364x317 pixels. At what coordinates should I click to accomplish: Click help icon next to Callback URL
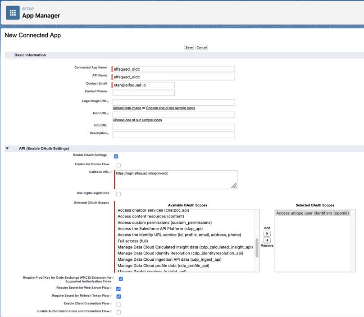pos(110,172)
